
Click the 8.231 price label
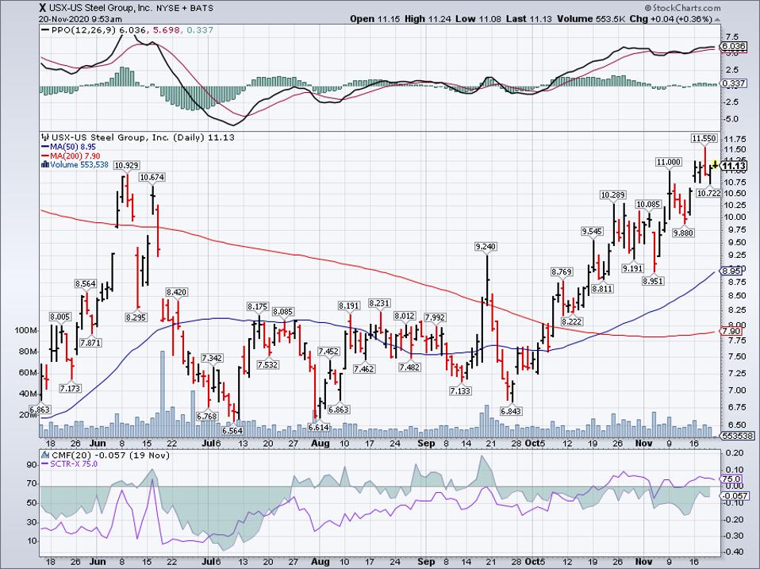(x=379, y=303)
